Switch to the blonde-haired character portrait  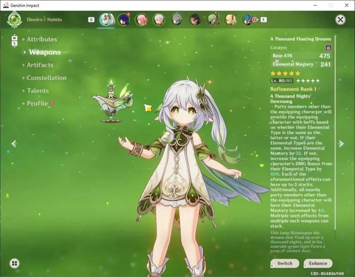point(230,20)
